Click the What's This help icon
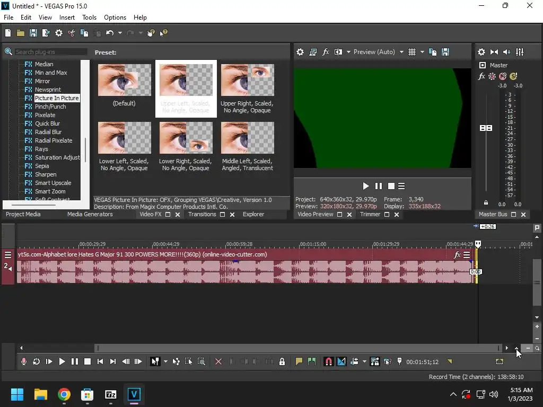The height and width of the screenshot is (407, 543). pos(163,33)
